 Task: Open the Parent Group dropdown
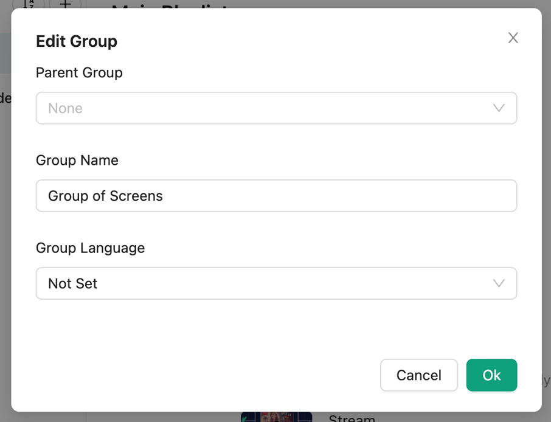point(276,108)
